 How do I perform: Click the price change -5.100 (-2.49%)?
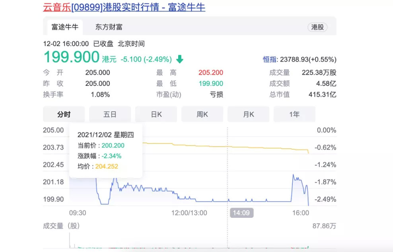[146, 59]
